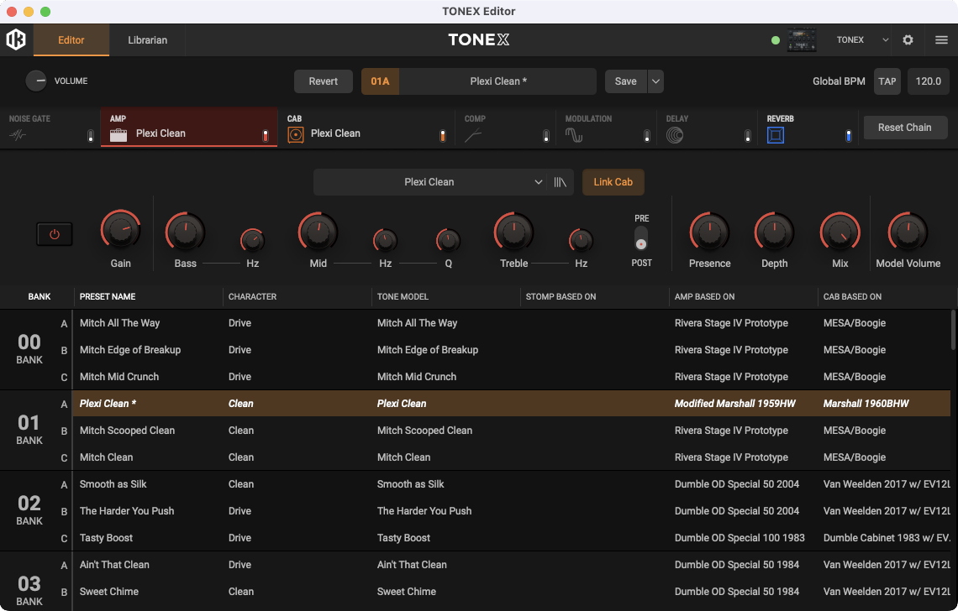
Task: Select the Cab speaker icon
Action: point(295,134)
